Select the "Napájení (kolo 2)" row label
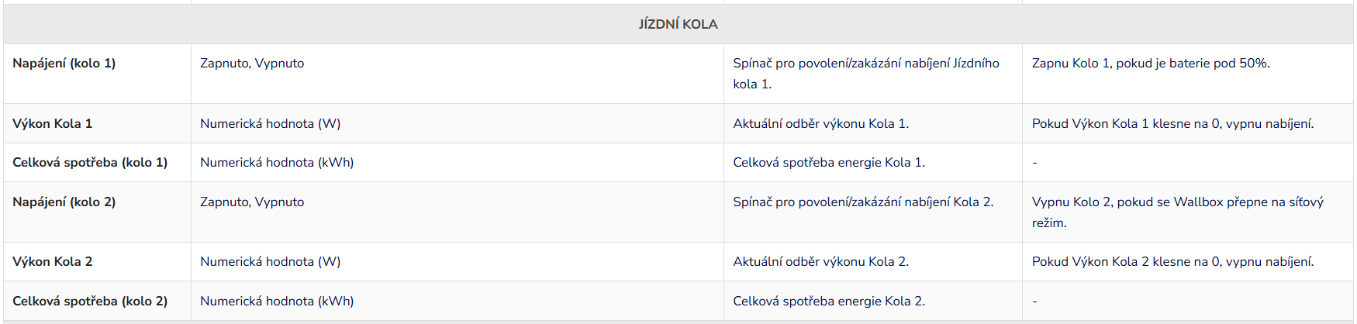 (x=64, y=202)
